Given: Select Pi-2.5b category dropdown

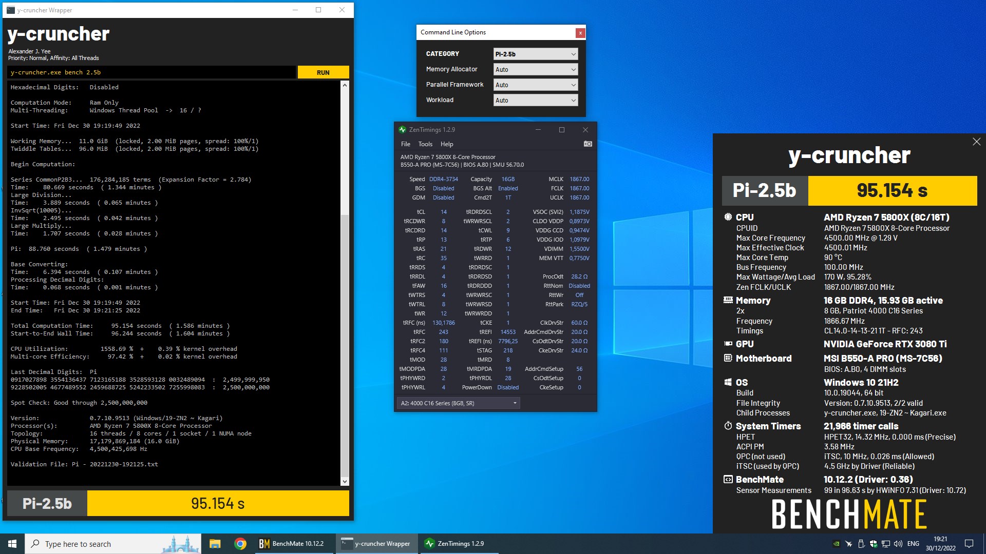Looking at the screenshot, I should point(534,54).
